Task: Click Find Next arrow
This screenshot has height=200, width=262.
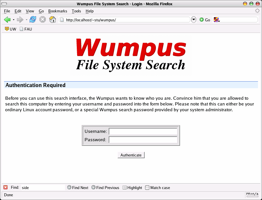Action: [x=69, y=188]
